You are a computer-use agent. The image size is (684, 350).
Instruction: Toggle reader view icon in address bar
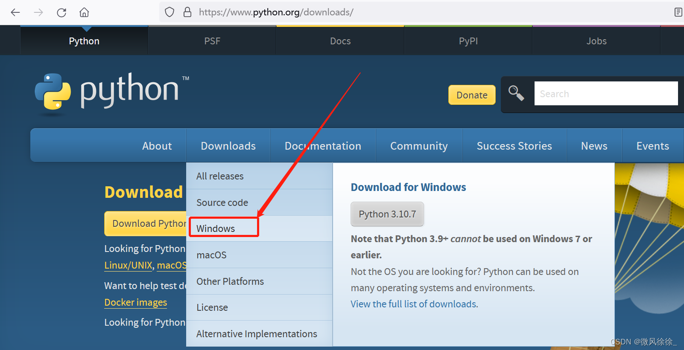coord(678,12)
